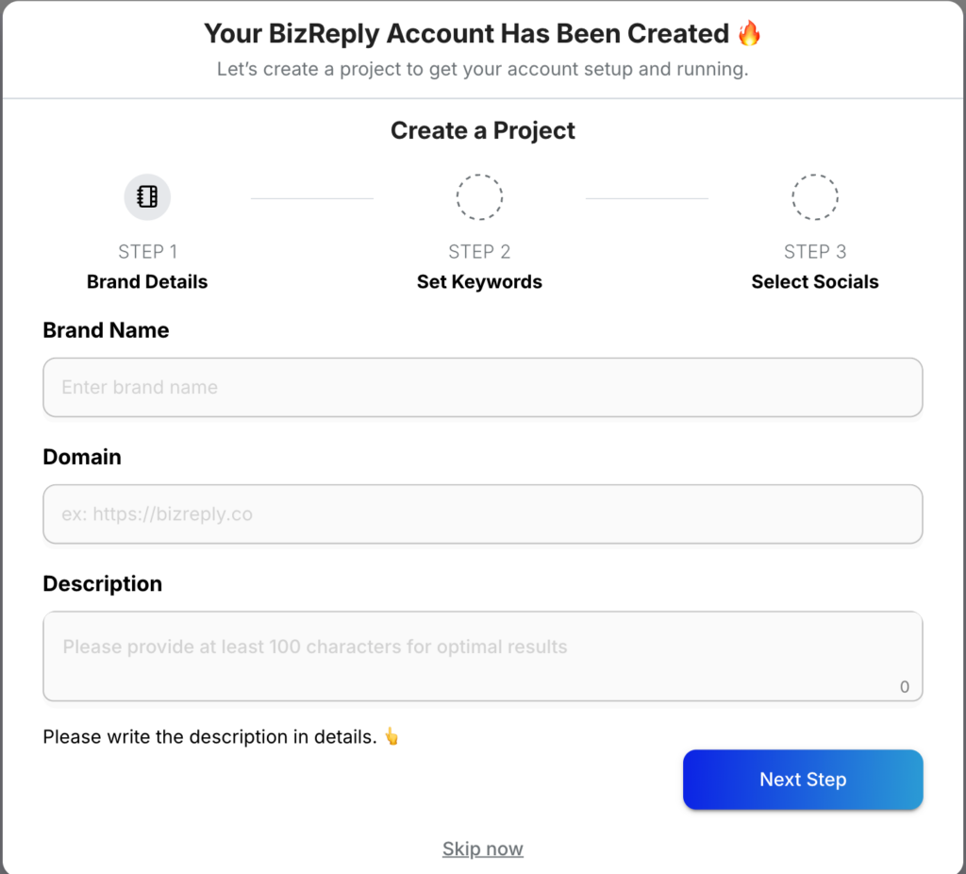Click the Domain field label

pyautogui.click(x=82, y=457)
